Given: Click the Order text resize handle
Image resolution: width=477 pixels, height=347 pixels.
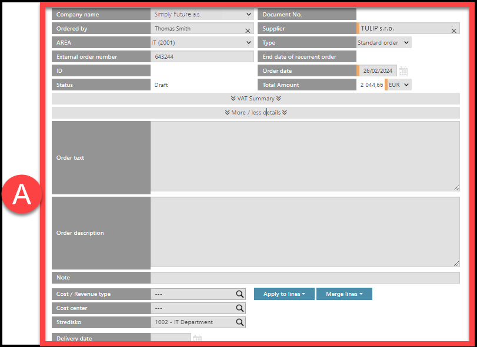Looking at the screenshot, I should [x=456, y=188].
